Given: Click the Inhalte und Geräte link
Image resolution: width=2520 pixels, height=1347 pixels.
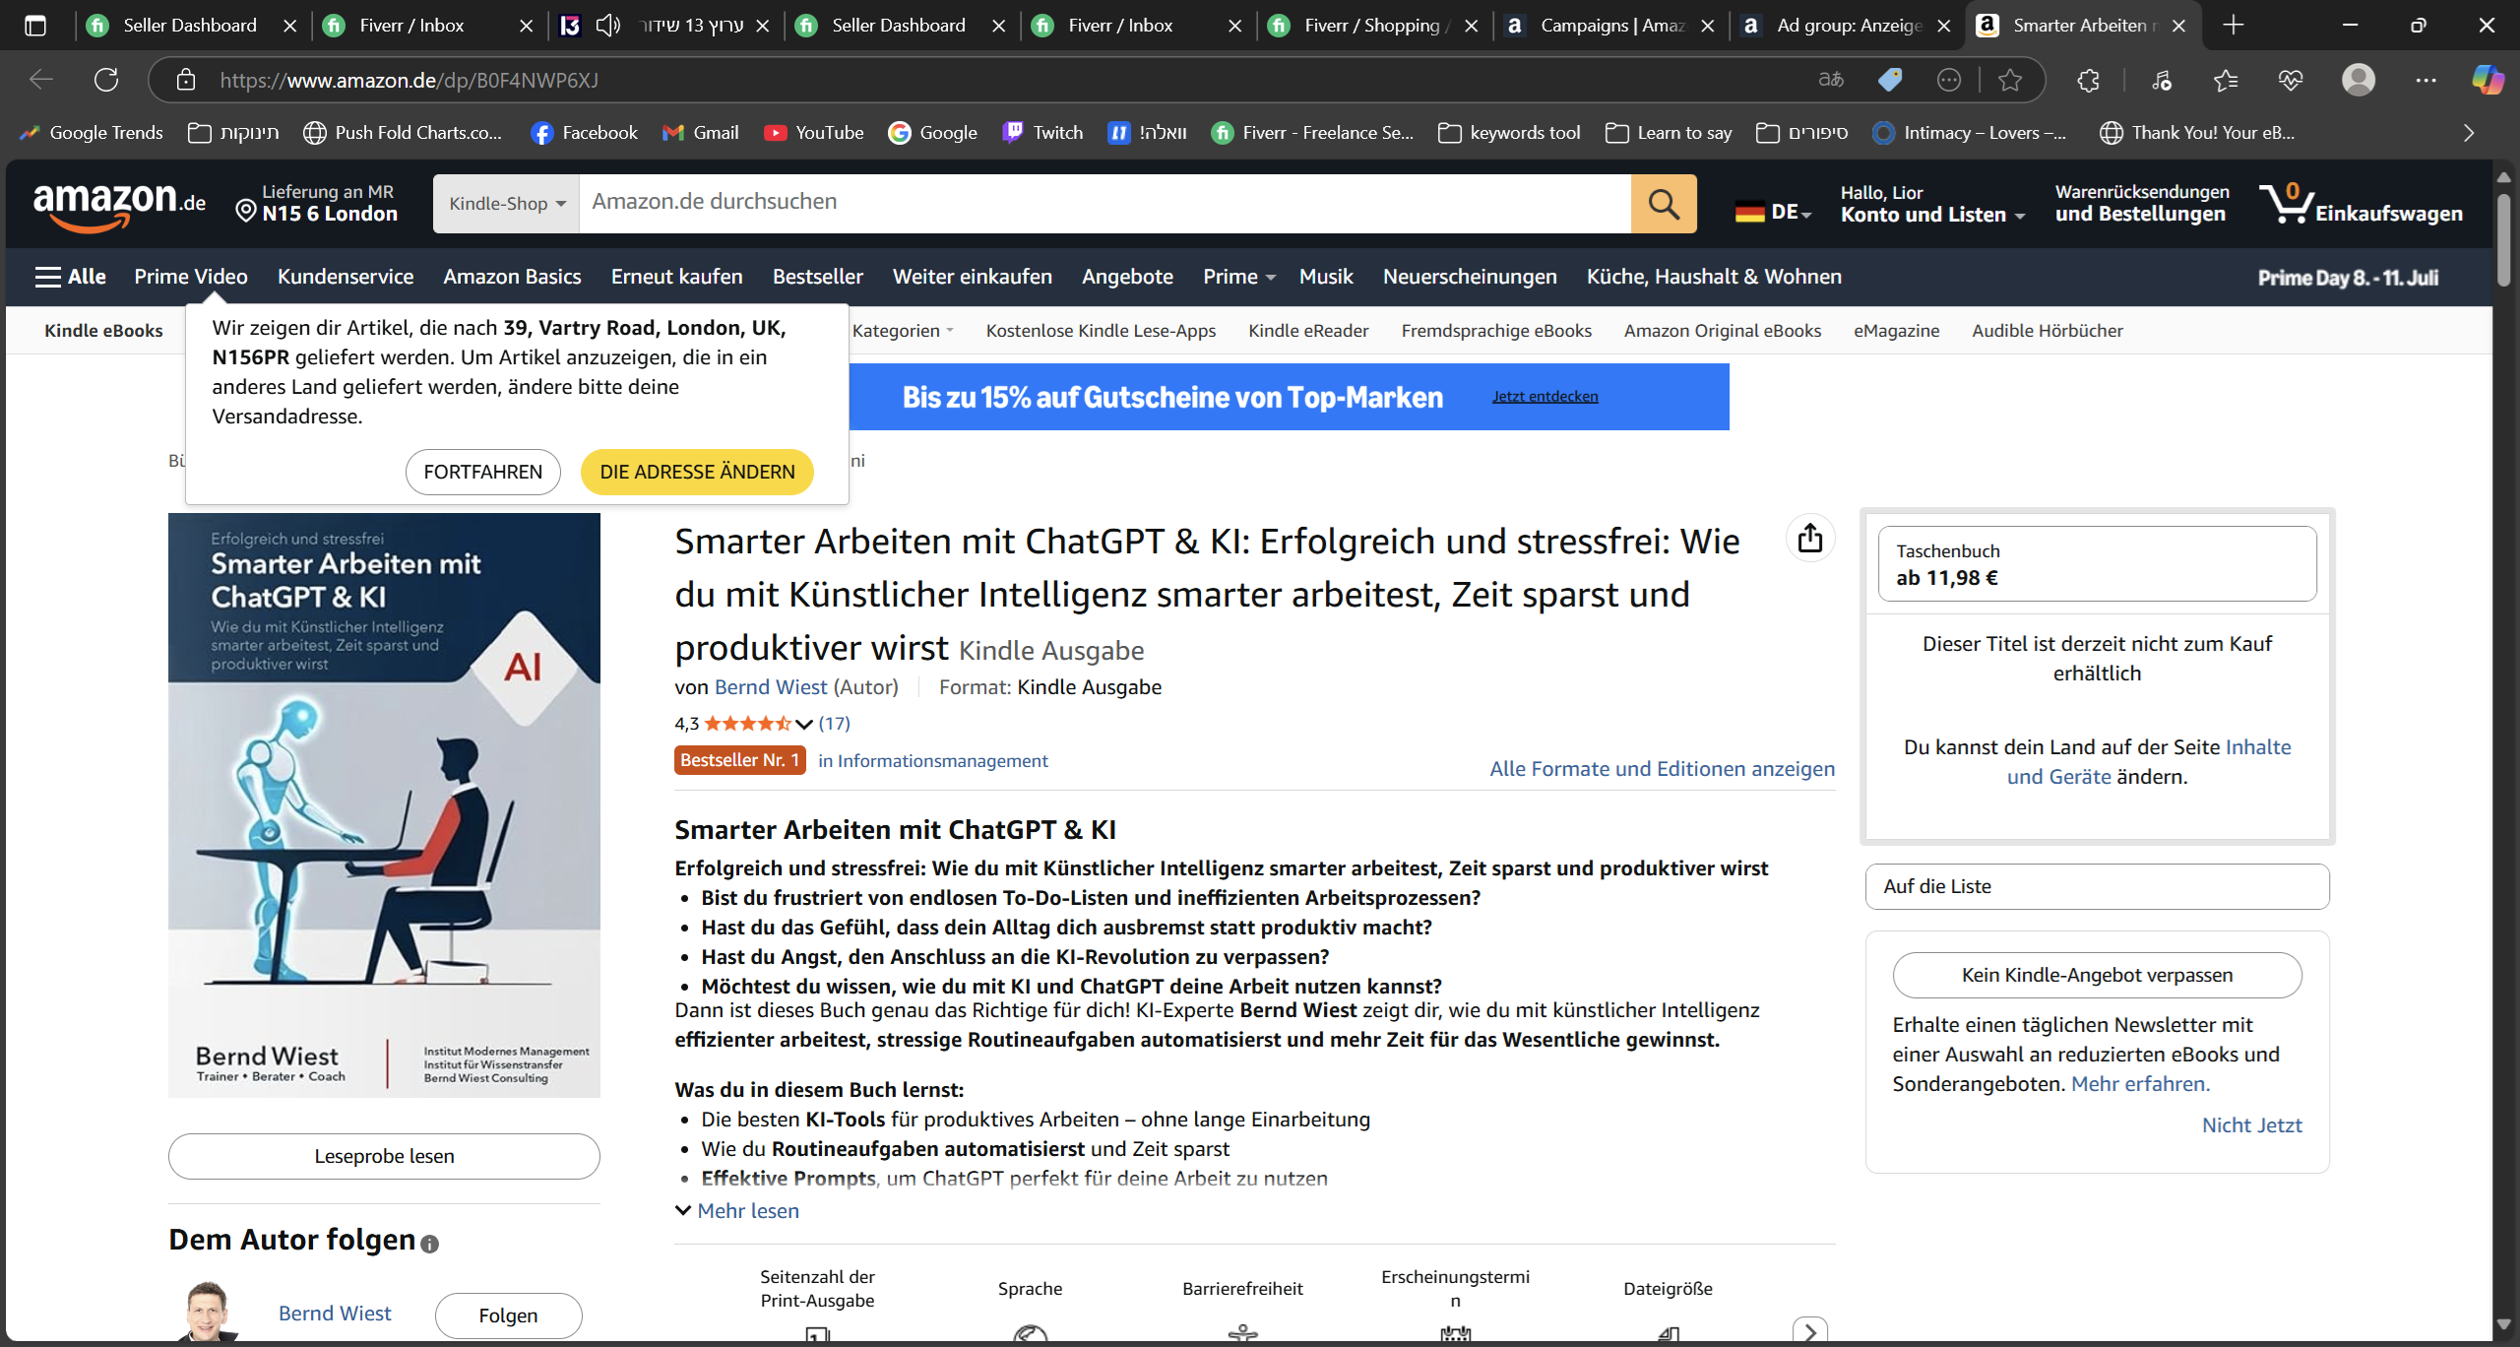Looking at the screenshot, I should pos(2149,762).
